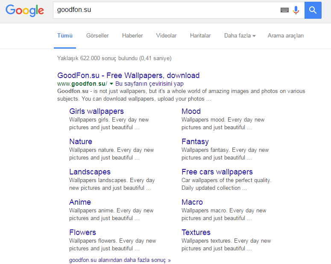Viewport: 331px width, 264px height.
Task: Switch to the Görseller tab
Action: [x=97, y=36]
